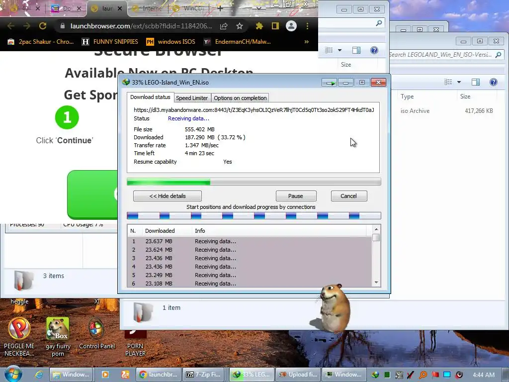Open FUNNY SNIPPIES bookmark
The width and height of the screenshot is (509, 382).
point(110,42)
